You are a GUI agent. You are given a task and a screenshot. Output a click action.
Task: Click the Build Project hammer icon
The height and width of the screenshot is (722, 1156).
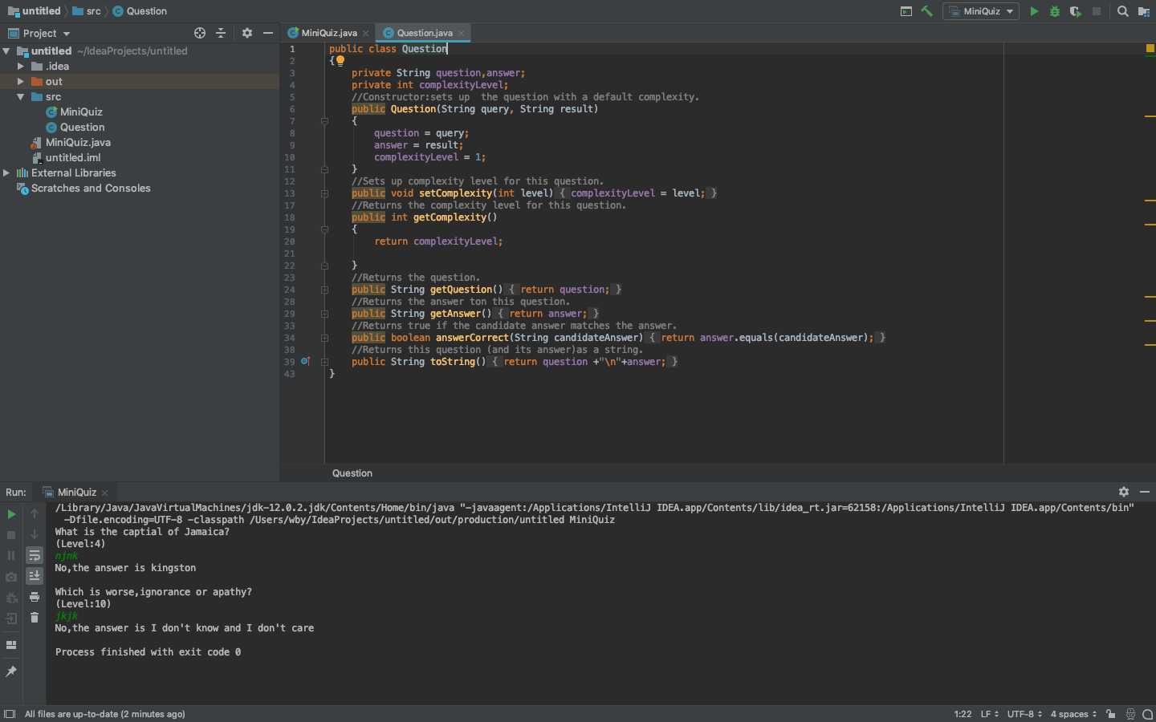tap(926, 11)
